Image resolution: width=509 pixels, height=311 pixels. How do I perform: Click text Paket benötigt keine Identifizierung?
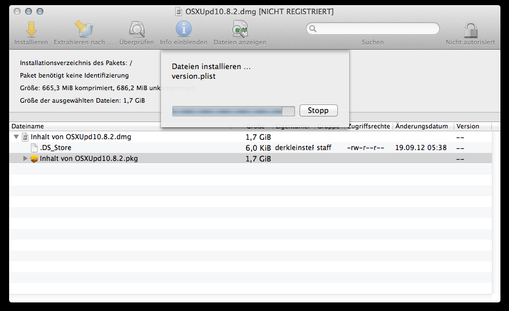click(74, 76)
